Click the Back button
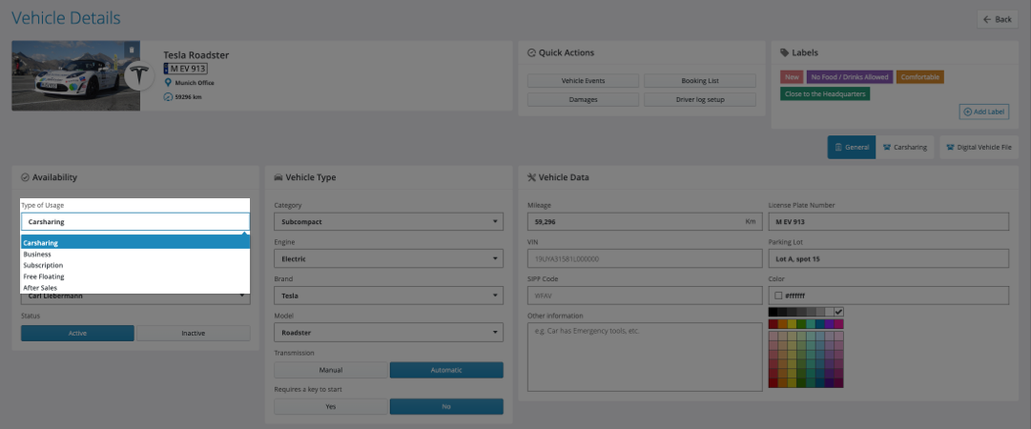This screenshot has height=429, width=1031. [998, 19]
